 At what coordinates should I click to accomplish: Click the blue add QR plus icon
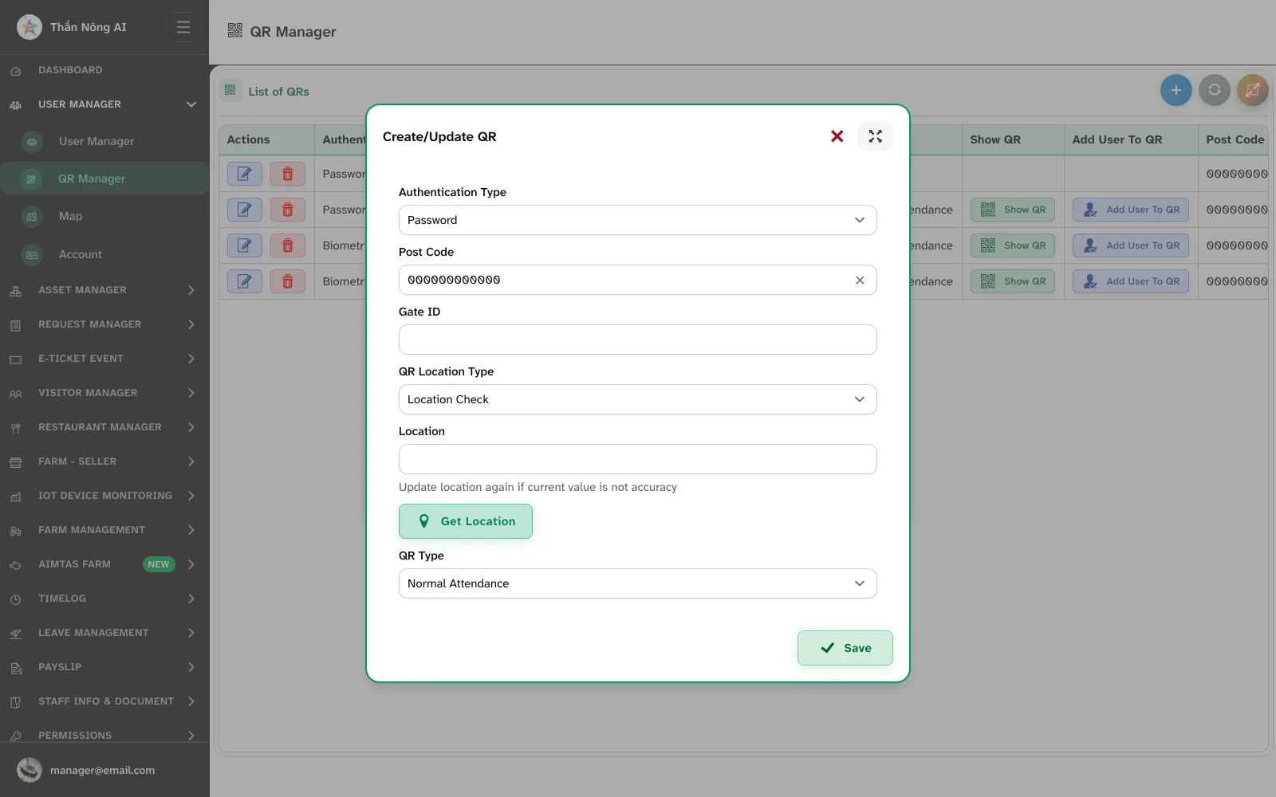(1176, 90)
